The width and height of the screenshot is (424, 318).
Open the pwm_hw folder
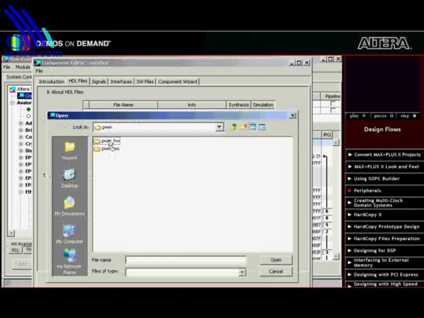(106, 141)
